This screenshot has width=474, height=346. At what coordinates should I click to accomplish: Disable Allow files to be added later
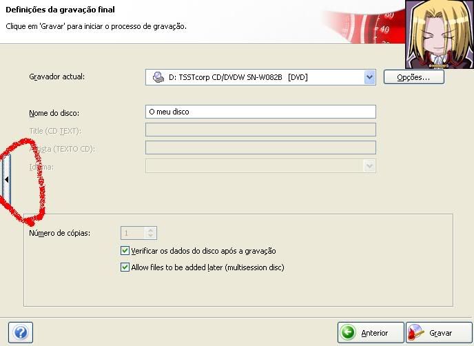click(125, 267)
